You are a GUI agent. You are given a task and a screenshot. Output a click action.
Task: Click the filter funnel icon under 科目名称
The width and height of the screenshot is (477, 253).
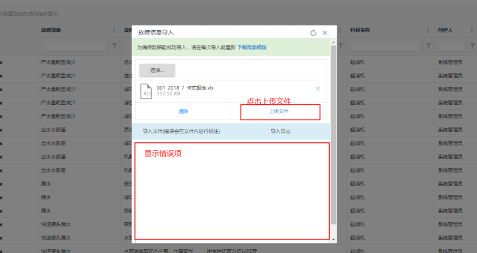[x=428, y=47]
